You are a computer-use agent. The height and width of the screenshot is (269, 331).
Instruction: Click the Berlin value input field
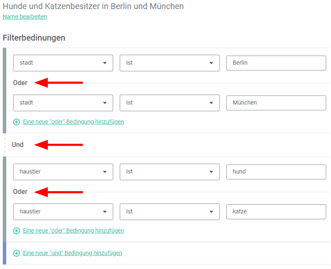276,63
